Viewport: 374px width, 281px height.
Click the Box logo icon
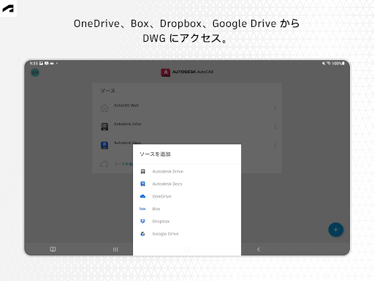[x=142, y=209]
